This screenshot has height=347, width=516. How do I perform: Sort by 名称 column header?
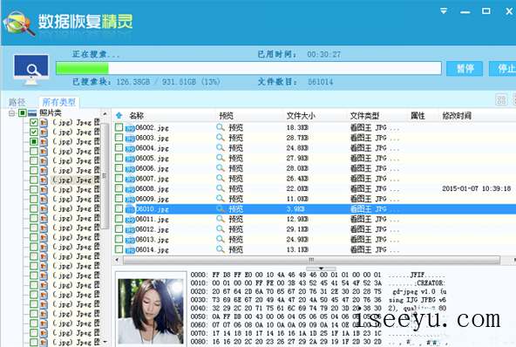point(136,116)
